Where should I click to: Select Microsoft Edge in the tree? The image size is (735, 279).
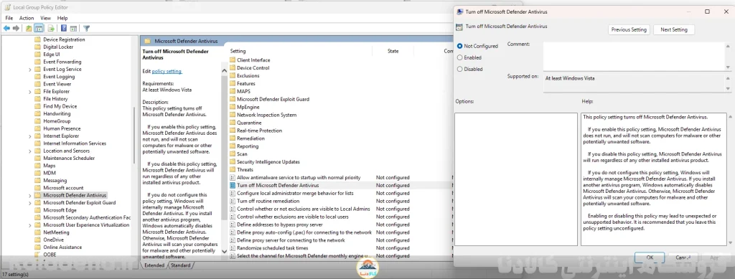[60, 210]
